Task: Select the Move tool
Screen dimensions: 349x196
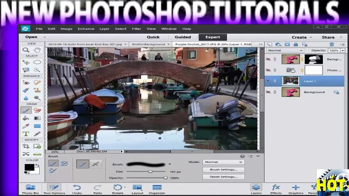Action: click(x=26, y=62)
